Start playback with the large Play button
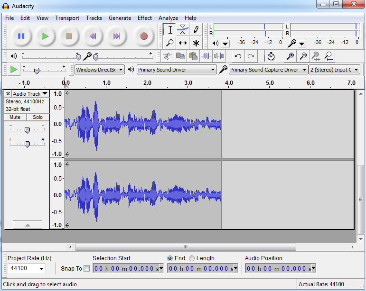366x291 pixels. 45,36
